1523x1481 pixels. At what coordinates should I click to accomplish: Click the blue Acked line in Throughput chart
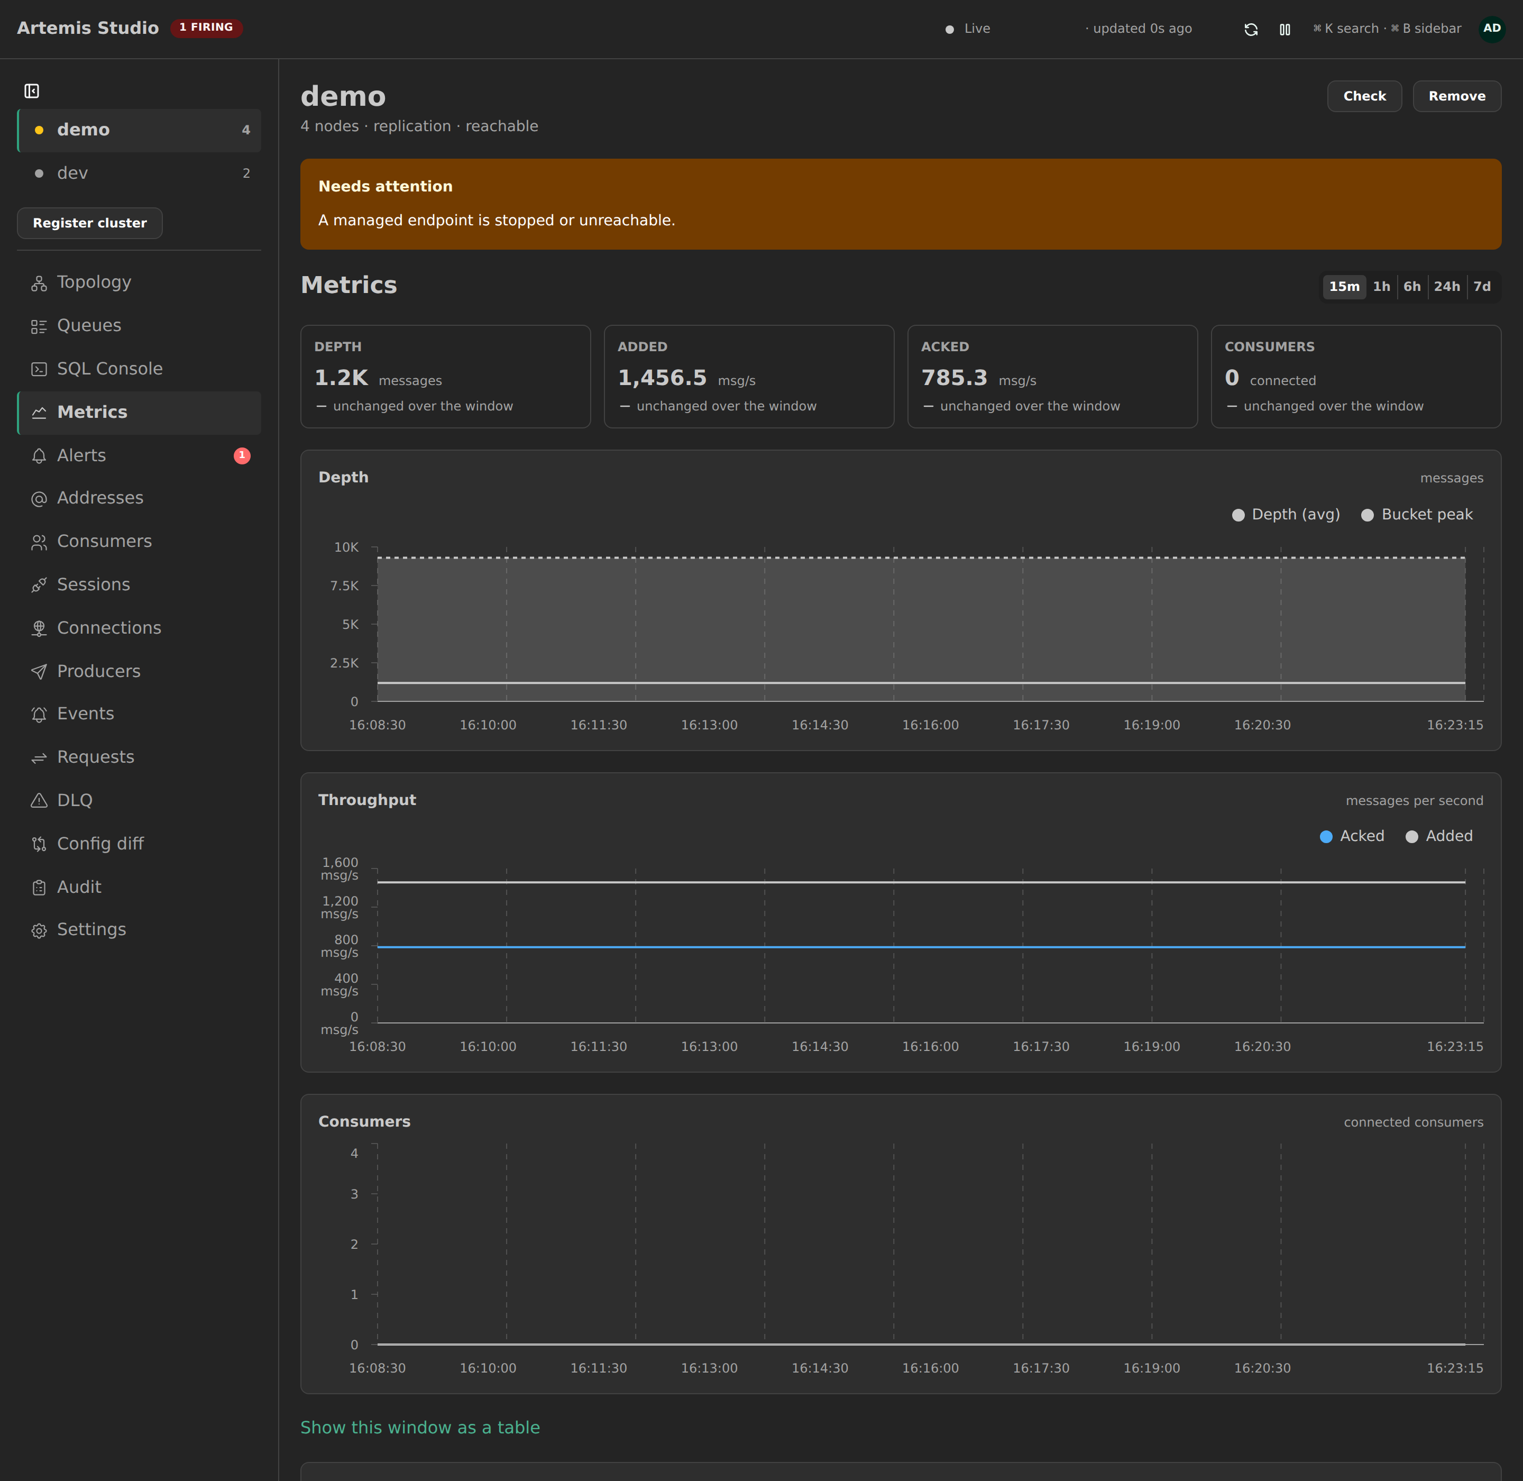pyautogui.click(x=921, y=947)
